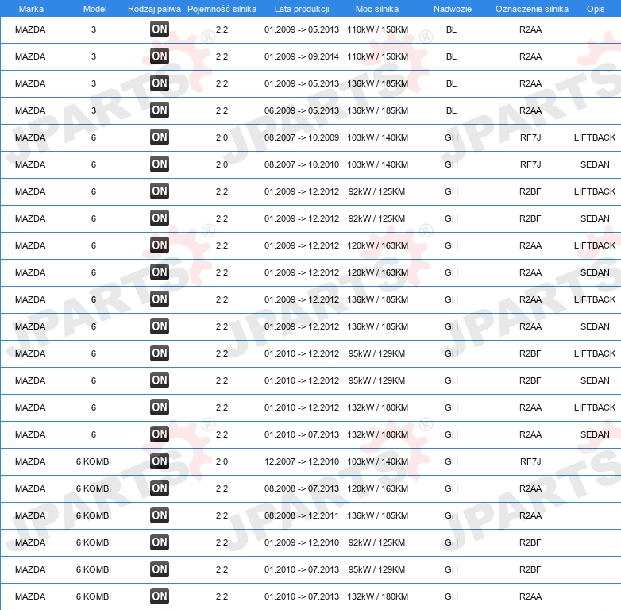Click ON icon in 95kW / 129KM LIFTBACK row
Image resolution: width=621 pixels, height=610 pixels.
tap(160, 353)
